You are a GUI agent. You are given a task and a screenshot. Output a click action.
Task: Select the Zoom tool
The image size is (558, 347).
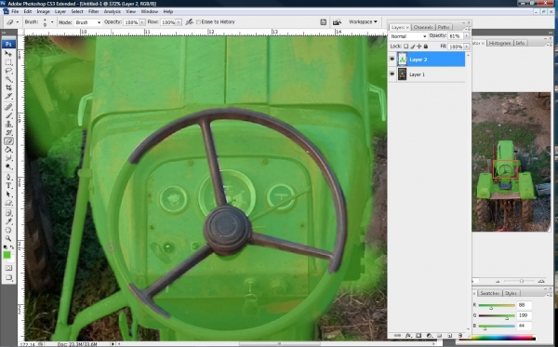8,238
